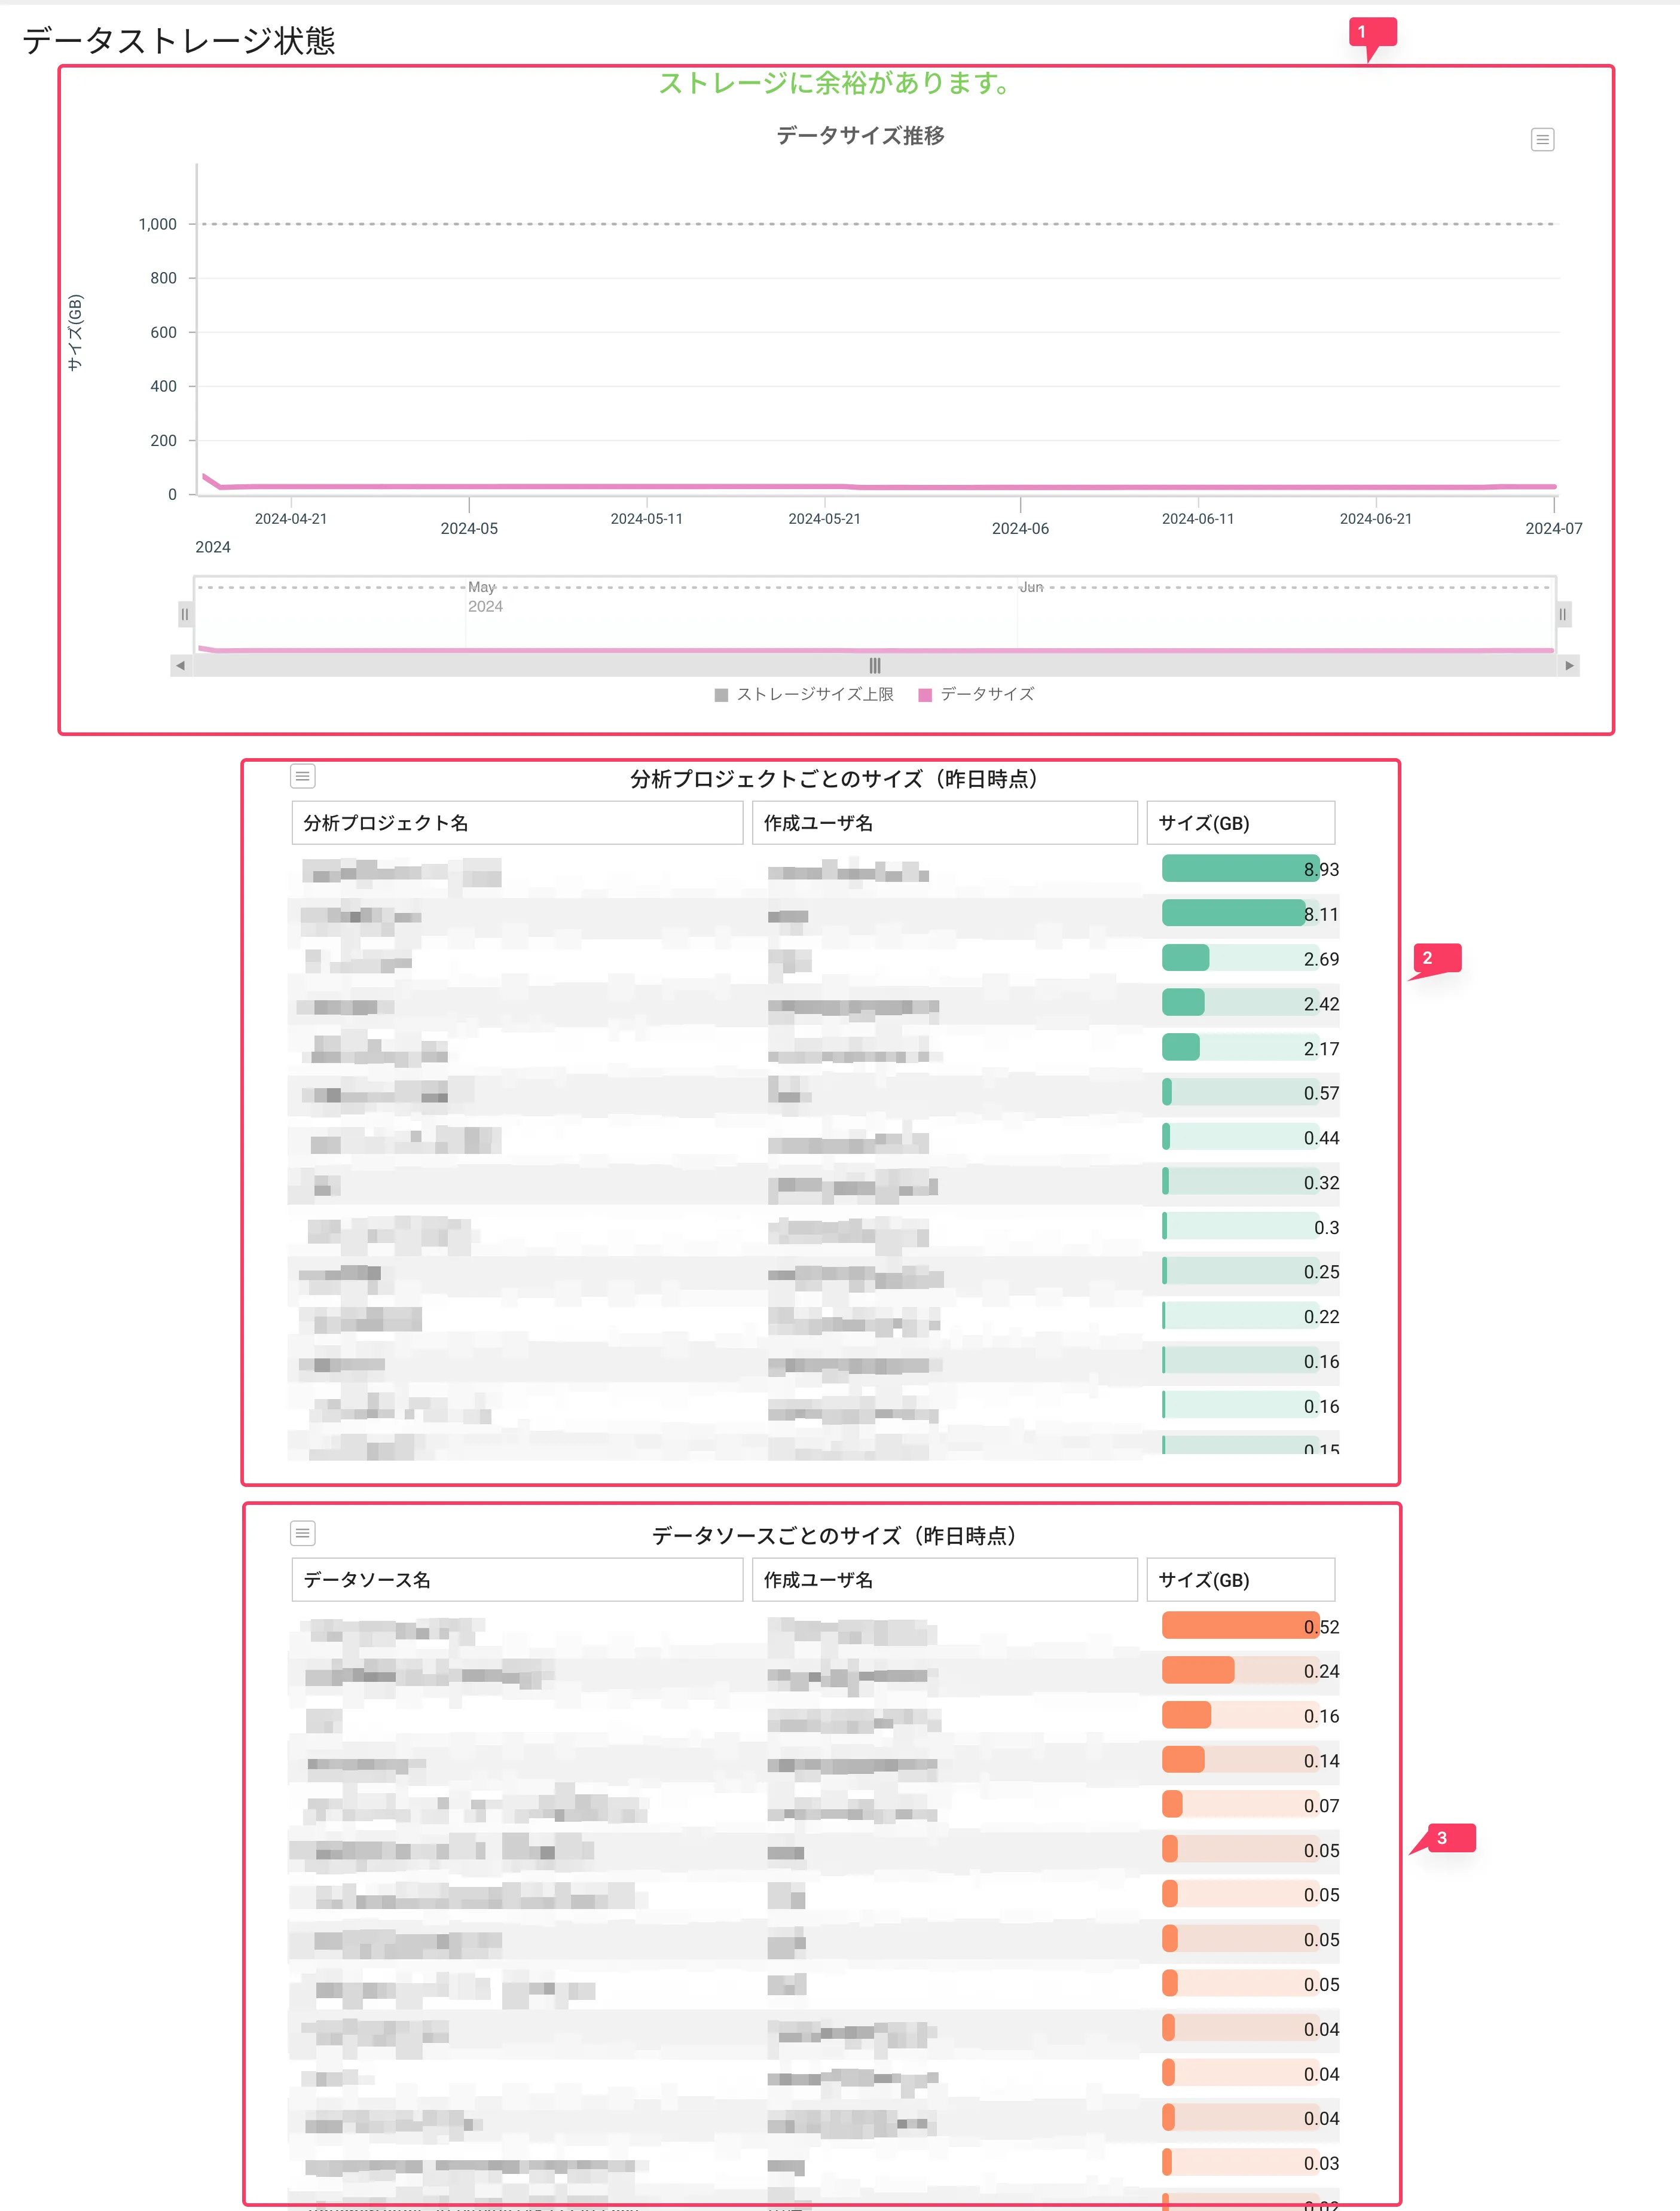1680x2211 pixels.
Task: Click the データサイズ推移 chart title
Action: pos(860,135)
